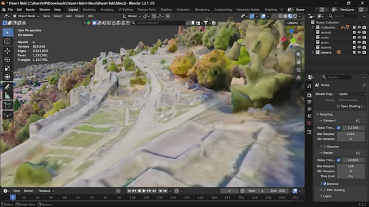
Task: Switch to Modeling workspace tab
Action: 89,10
